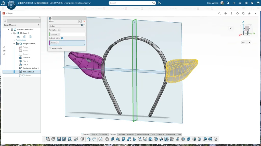261x146 pixels.
Task: Toggle visibility of Picture.1
Action: tap(4, 47)
